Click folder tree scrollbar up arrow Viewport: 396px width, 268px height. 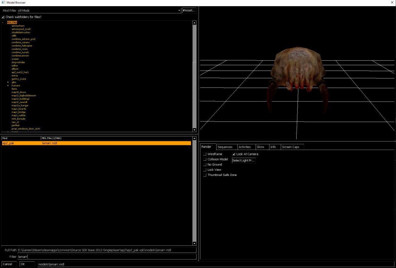[194, 23]
